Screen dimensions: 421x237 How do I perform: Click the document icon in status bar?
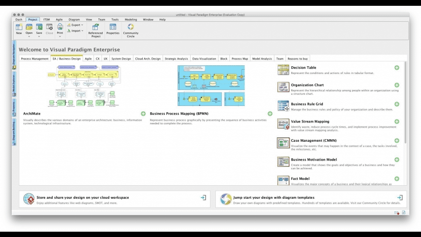point(404,213)
